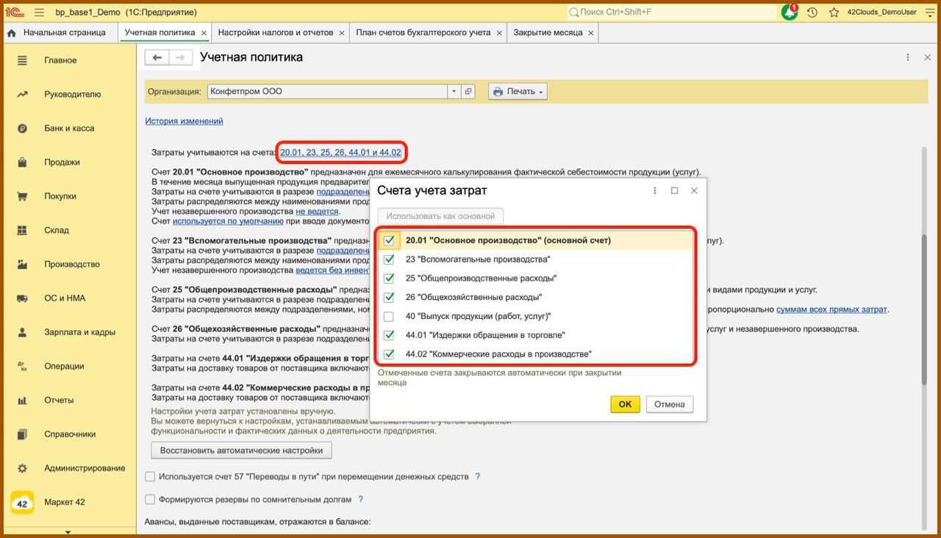This screenshot has width=941, height=538.
Task: Click the Зарплата и кадры person icon
Action: coord(22,332)
